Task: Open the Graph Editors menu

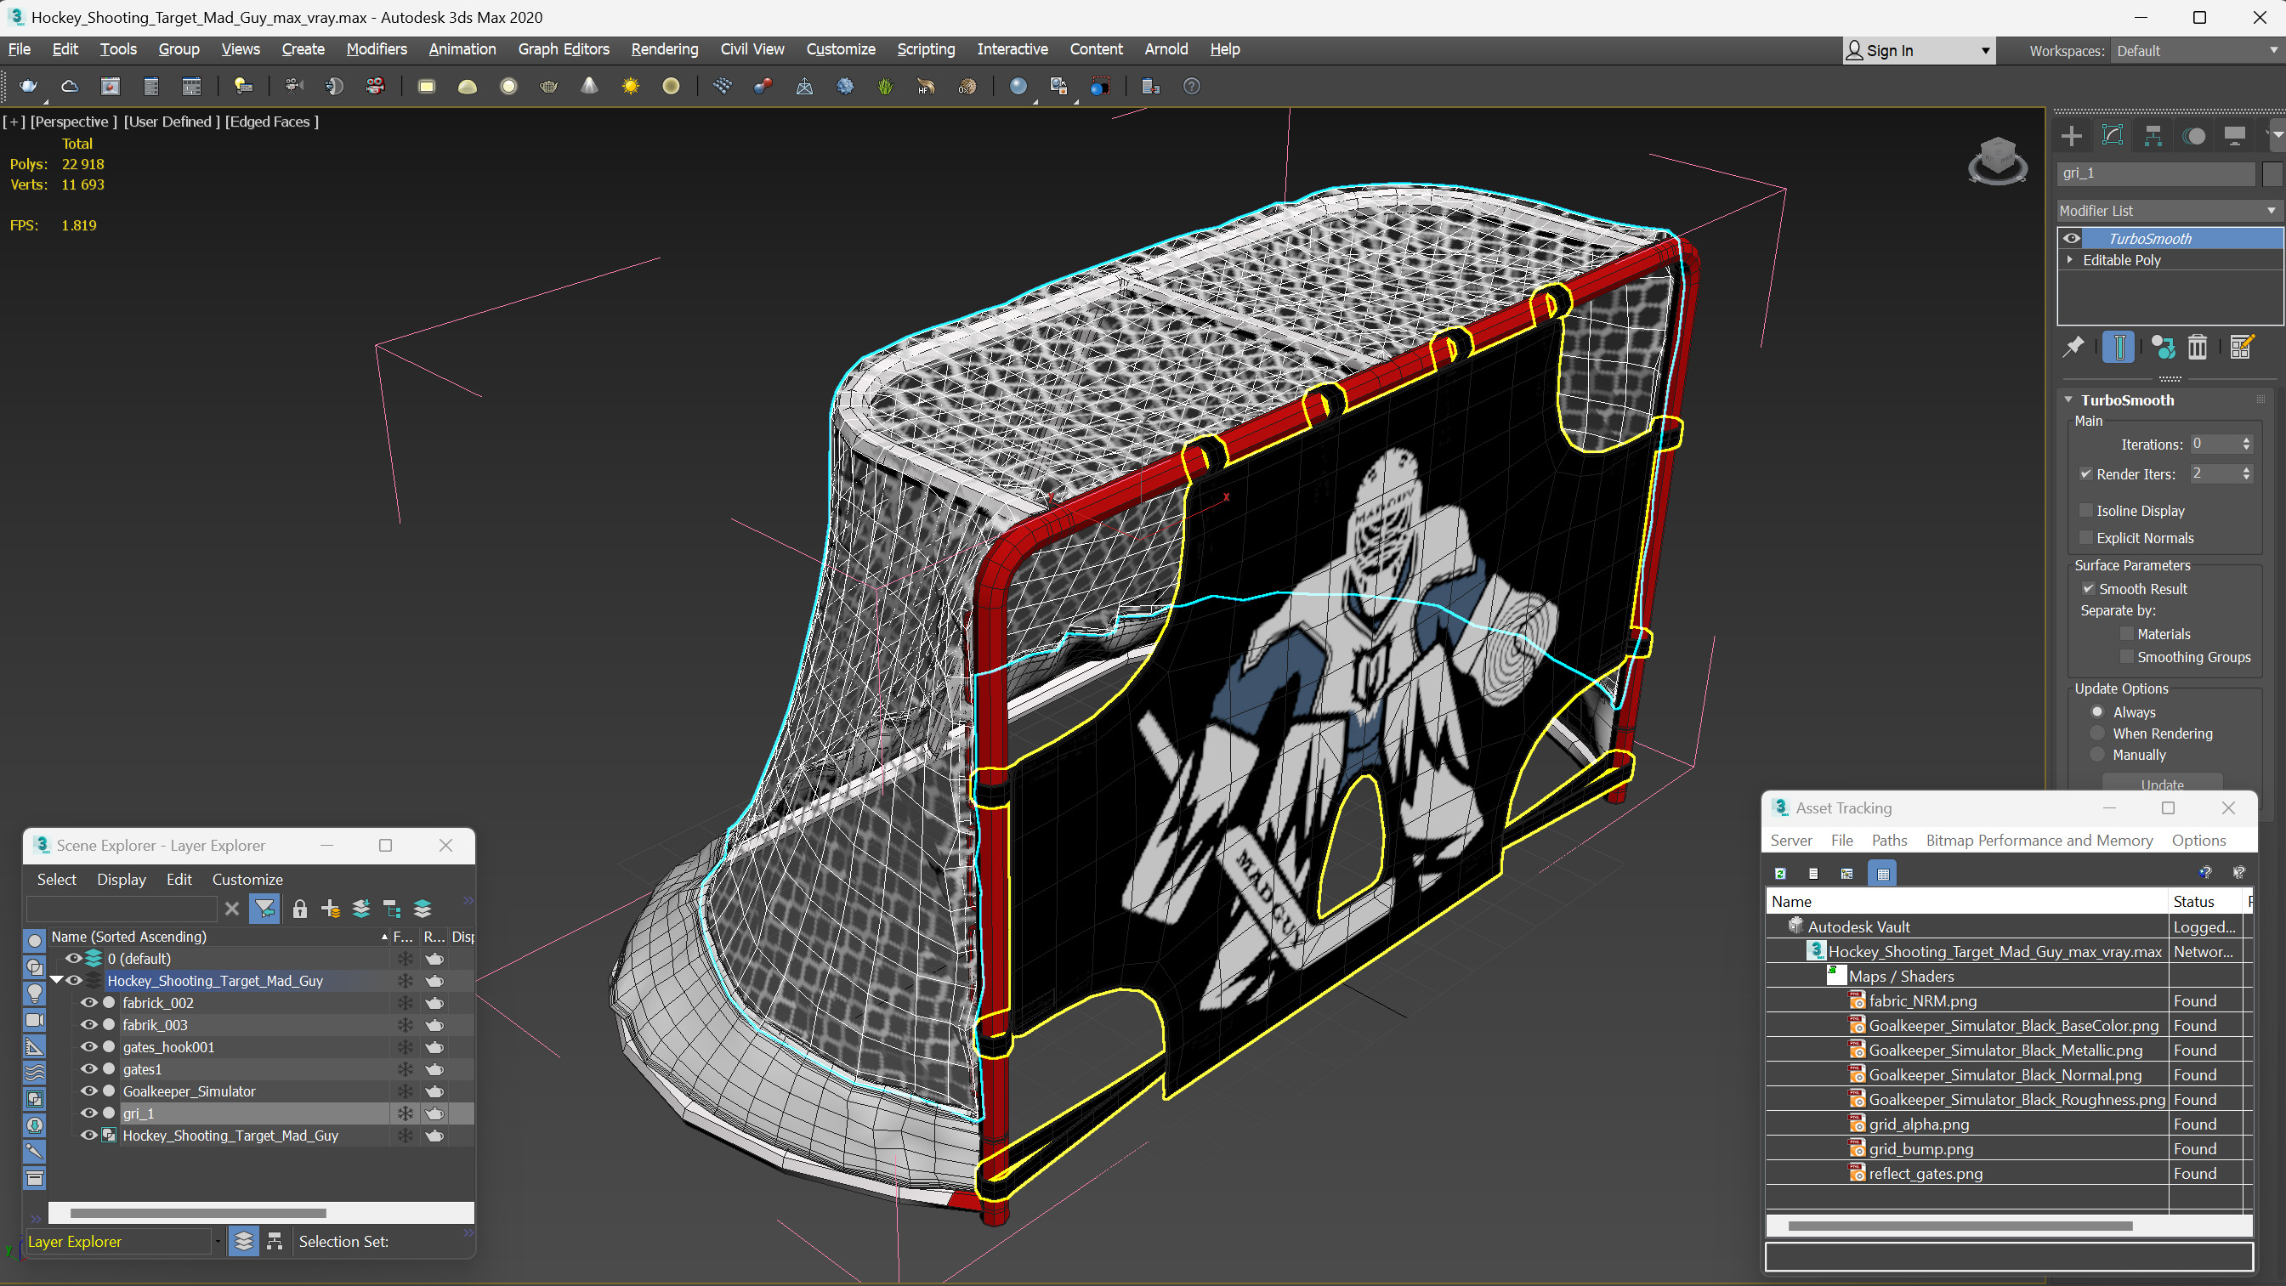Action: pos(564,48)
